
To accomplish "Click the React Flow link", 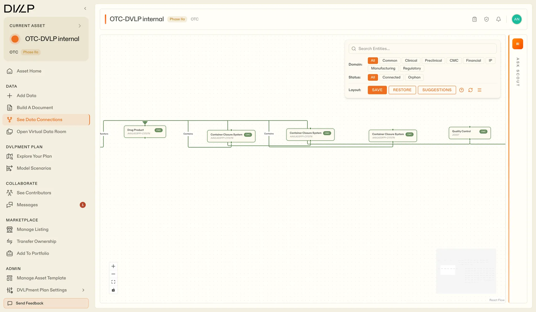I will (x=497, y=300).
